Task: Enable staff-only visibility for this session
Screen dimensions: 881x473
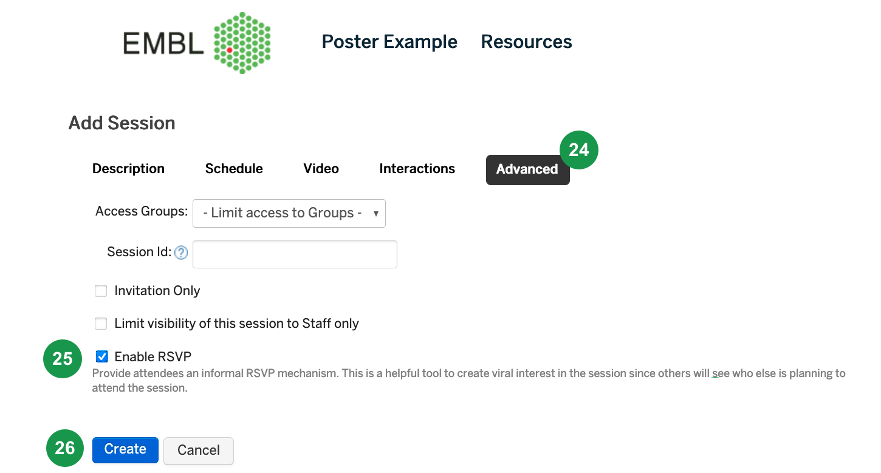Action: coord(101,324)
